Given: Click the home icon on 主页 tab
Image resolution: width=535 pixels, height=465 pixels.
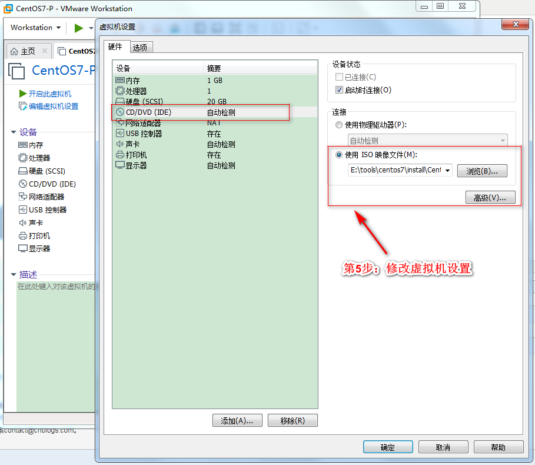Looking at the screenshot, I should coord(14,51).
